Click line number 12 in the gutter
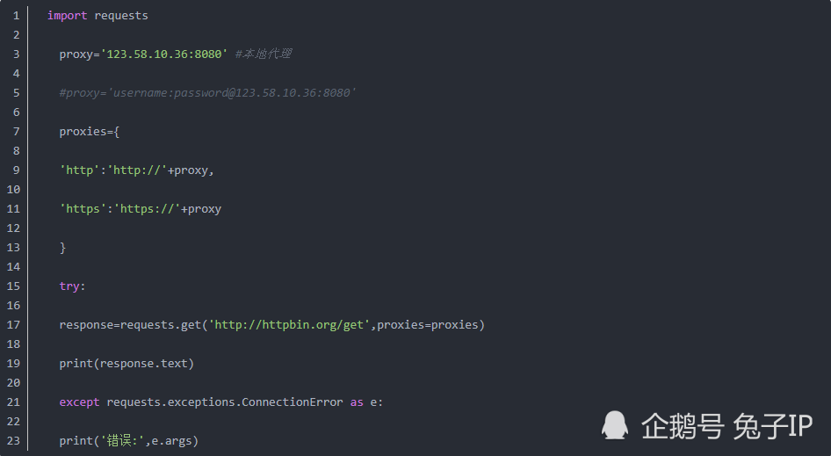The image size is (831, 456). [x=13, y=228]
